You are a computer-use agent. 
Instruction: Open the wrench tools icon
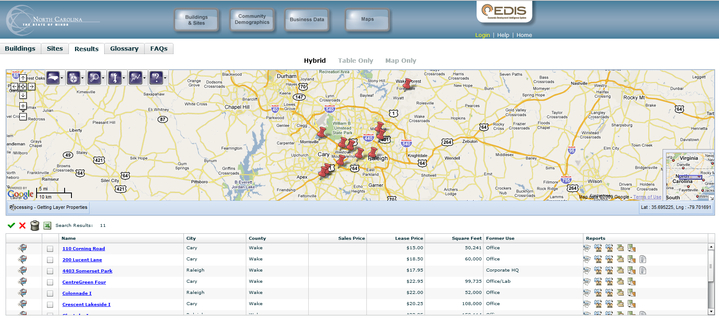click(115, 78)
